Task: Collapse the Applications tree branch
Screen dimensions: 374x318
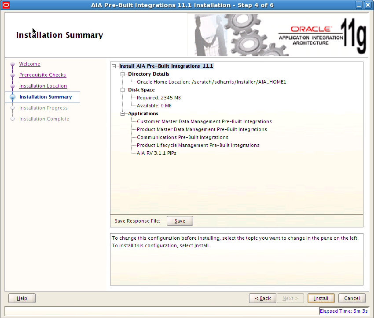Action: (122, 113)
